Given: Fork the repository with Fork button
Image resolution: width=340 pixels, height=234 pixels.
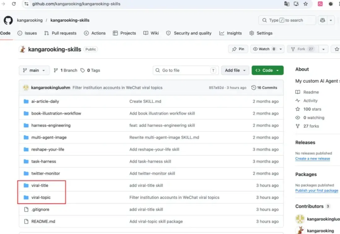Looking at the screenshot, I should (303, 49).
